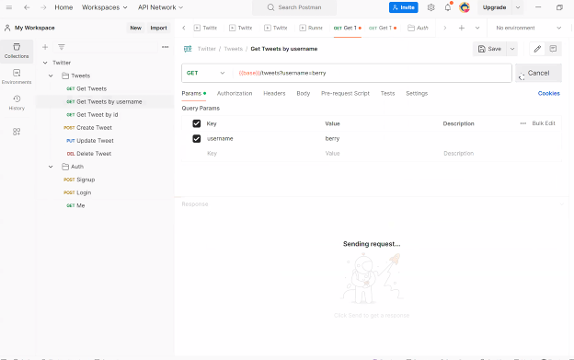Collapse the Twitter collection
This screenshot has height=360, width=574.
[45, 63]
